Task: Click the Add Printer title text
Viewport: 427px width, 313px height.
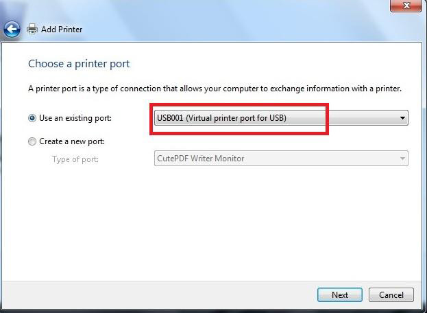Action: (62, 30)
